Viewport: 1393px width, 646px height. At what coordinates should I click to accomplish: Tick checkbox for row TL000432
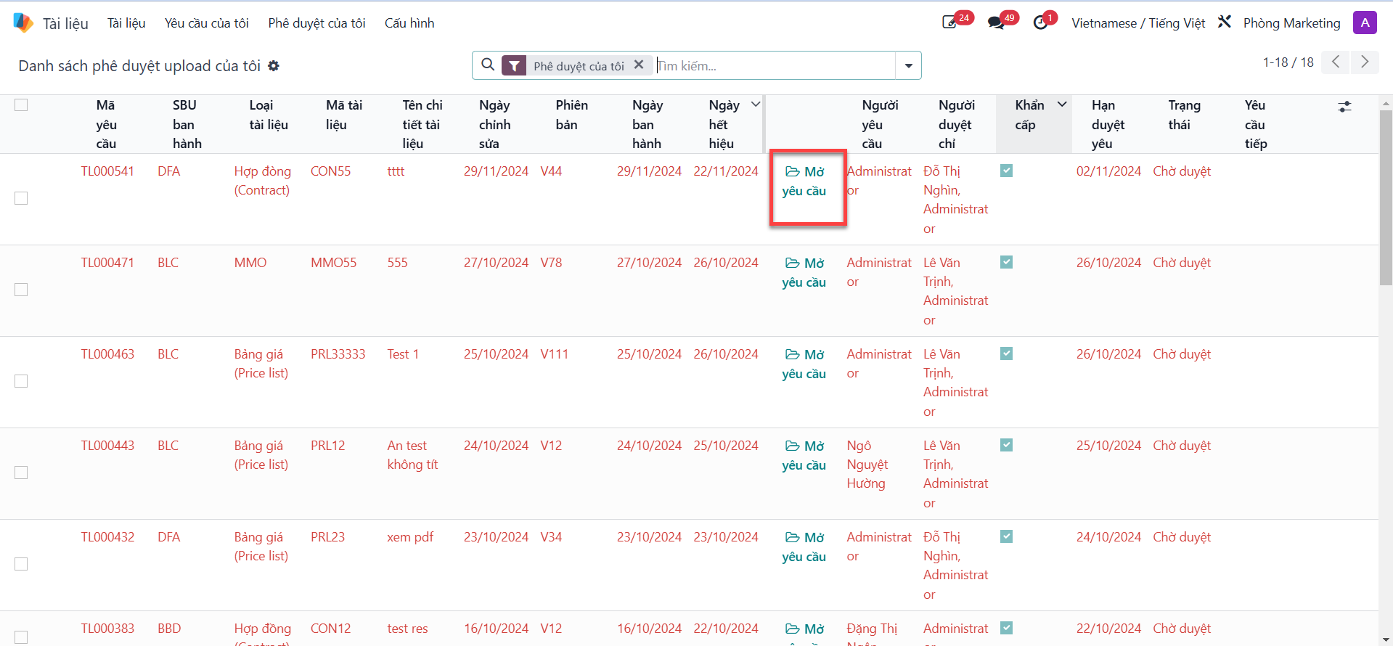(x=21, y=564)
